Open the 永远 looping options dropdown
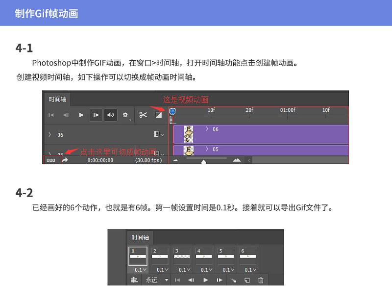 [157, 280]
